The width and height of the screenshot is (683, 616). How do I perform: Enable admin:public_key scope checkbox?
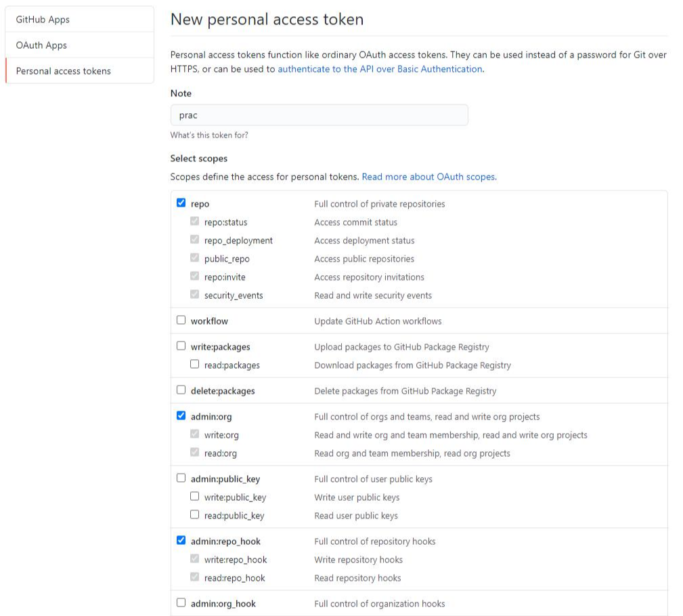click(181, 478)
